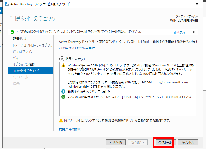
Task: Click the Windows Server 2019 warning text
Action: tap(130, 70)
